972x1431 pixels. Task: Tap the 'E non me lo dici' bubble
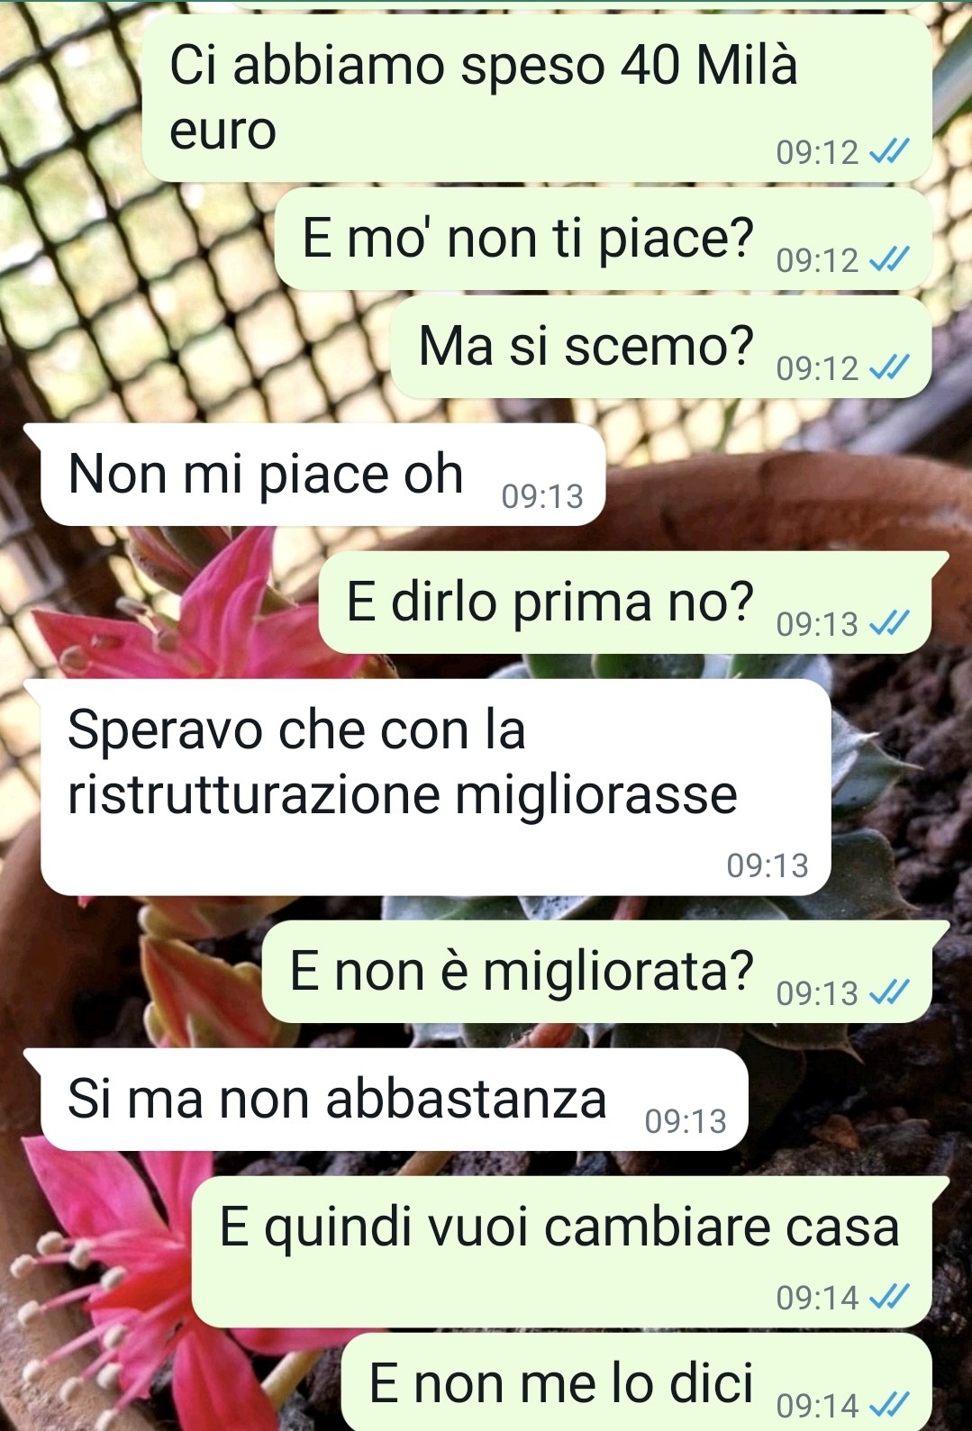(637, 1382)
